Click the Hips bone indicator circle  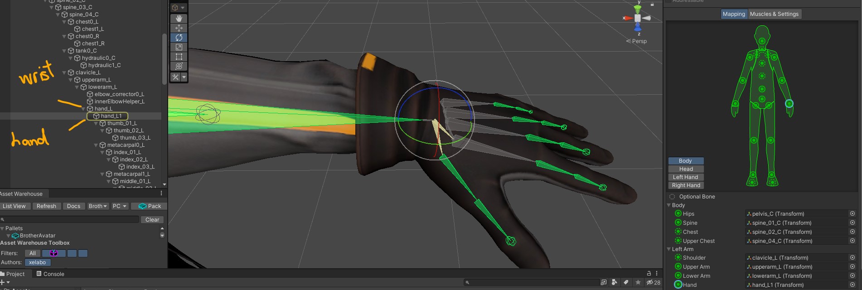point(678,213)
